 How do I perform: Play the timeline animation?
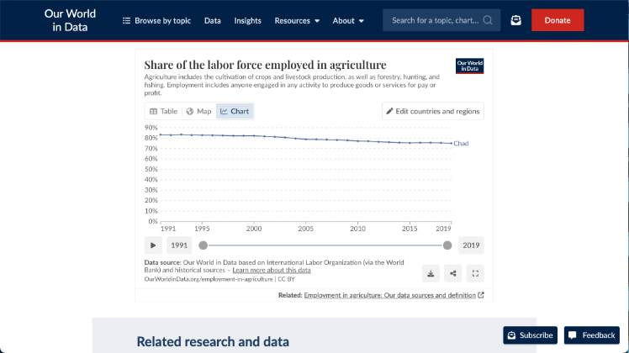point(153,245)
